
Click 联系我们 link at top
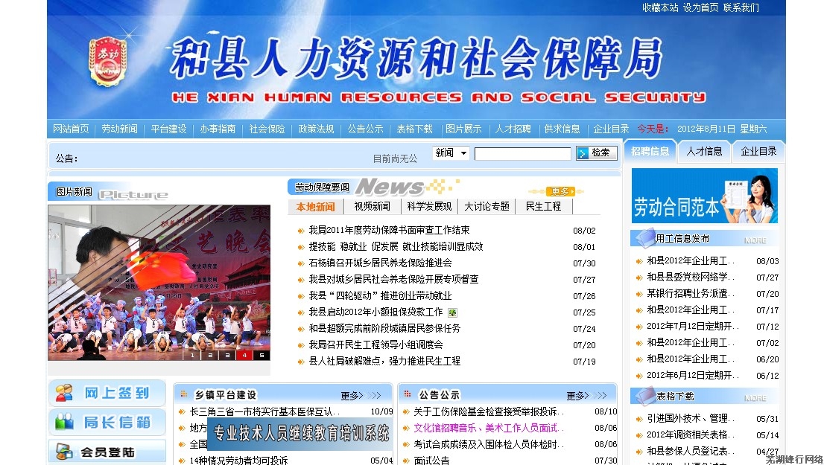(x=741, y=8)
